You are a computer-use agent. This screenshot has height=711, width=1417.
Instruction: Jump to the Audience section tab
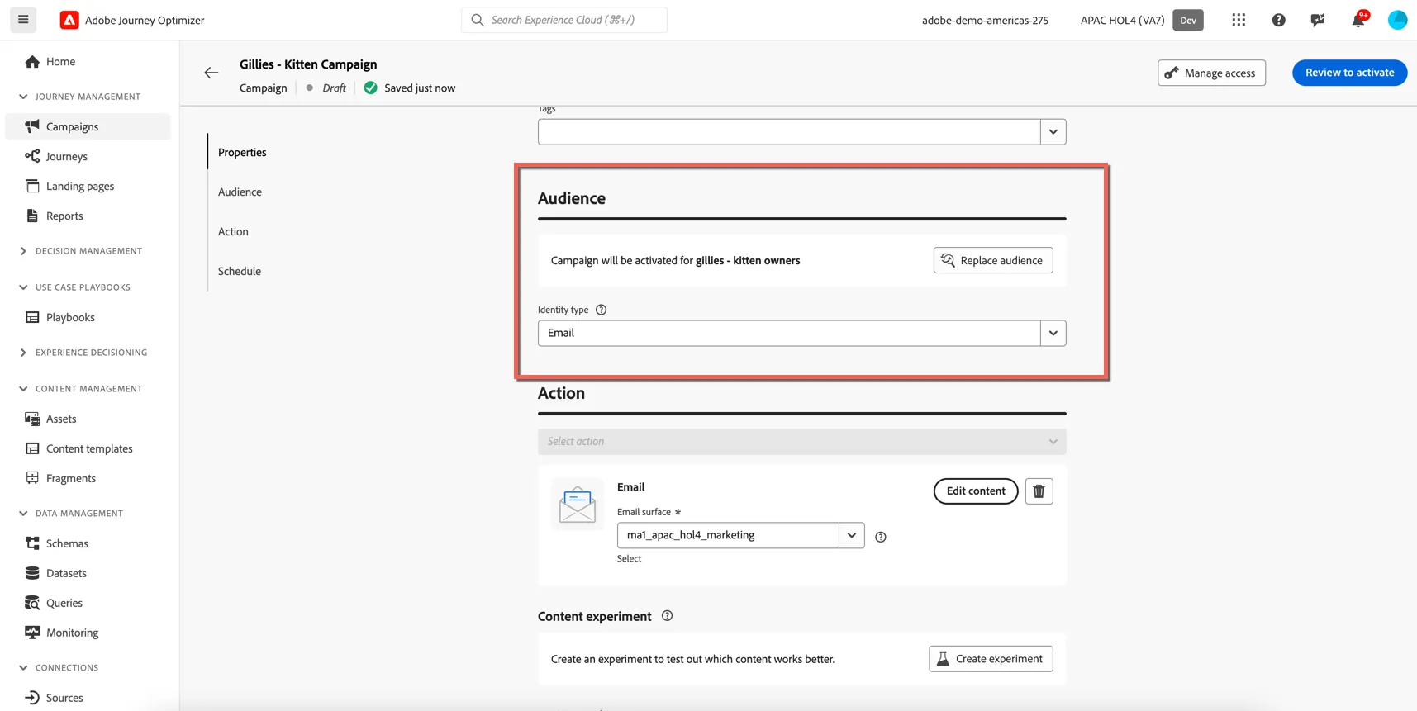240,192
